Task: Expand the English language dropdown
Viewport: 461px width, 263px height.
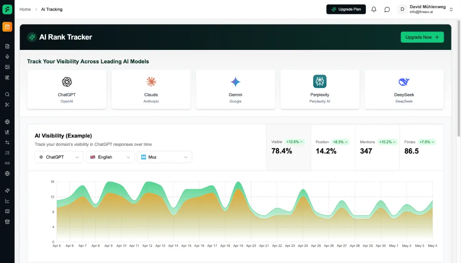Action: 110,157
